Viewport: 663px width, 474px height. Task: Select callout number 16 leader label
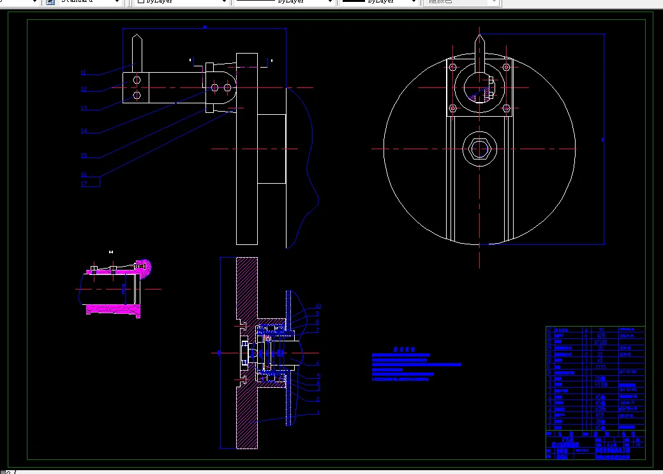[84, 174]
